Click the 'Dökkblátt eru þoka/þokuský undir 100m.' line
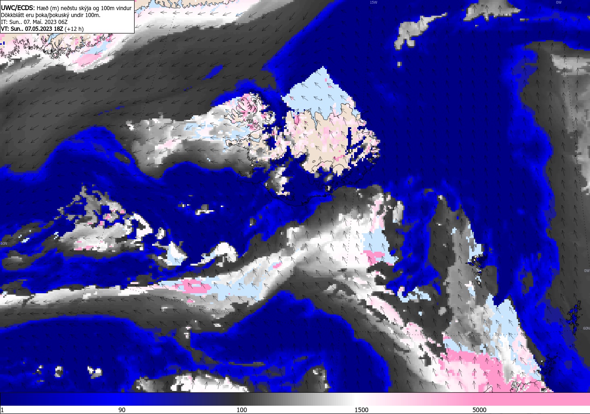This screenshot has width=590, height=414. click(x=51, y=15)
